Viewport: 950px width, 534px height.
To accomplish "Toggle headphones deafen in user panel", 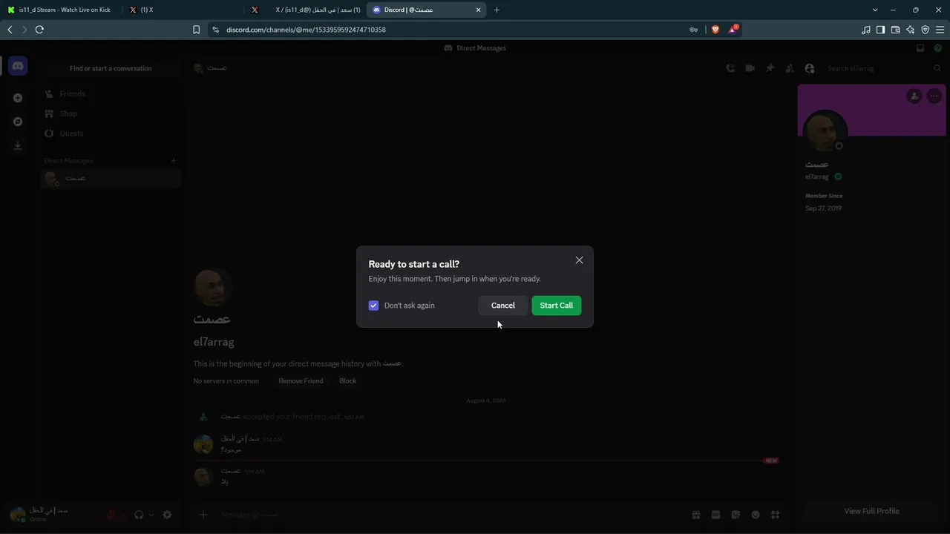I will (139, 515).
